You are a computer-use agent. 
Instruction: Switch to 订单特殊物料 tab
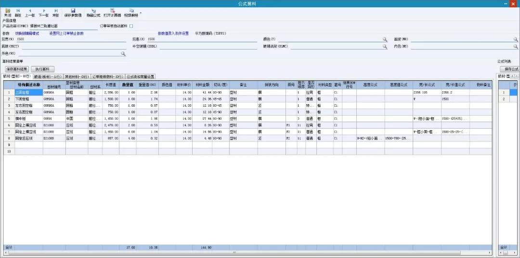click(x=108, y=76)
